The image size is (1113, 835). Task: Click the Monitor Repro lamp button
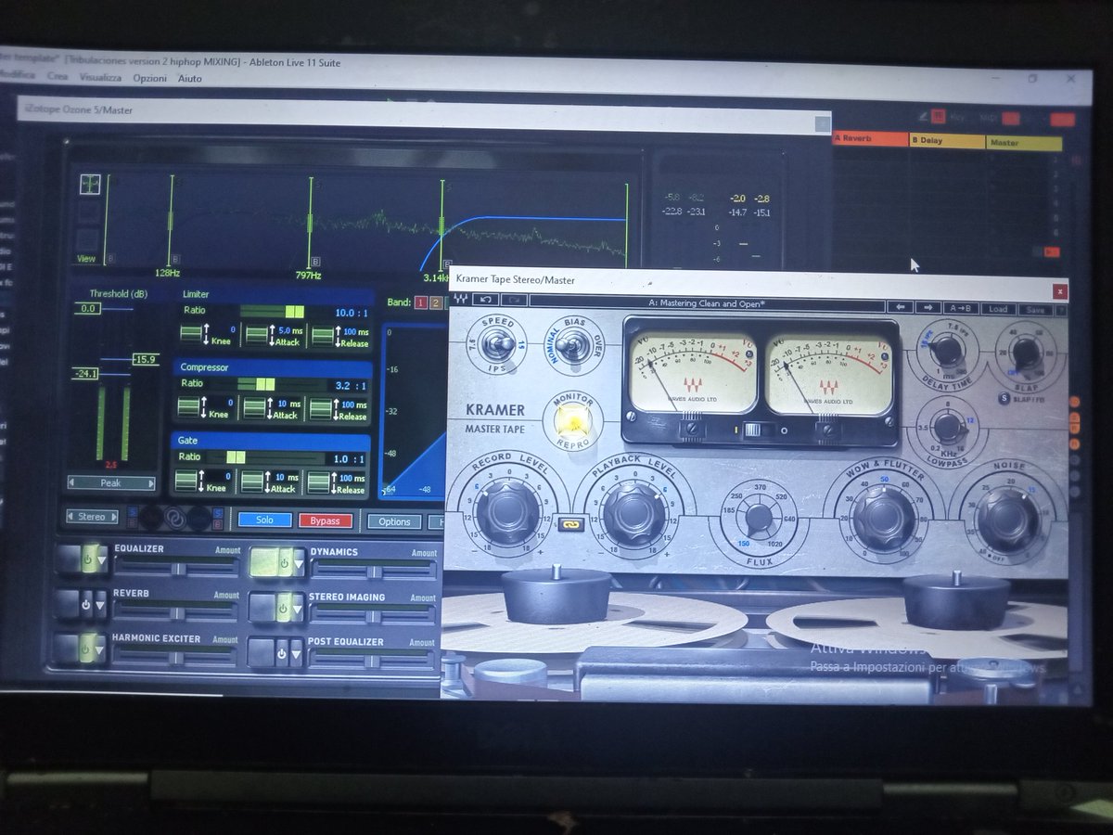[x=574, y=422]
